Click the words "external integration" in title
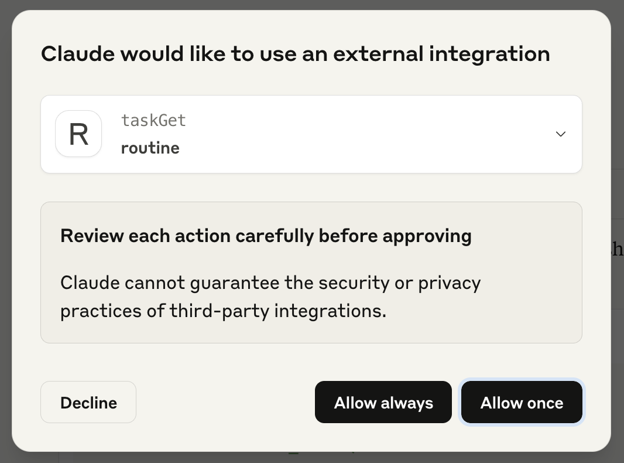 [x=442, y=54]
